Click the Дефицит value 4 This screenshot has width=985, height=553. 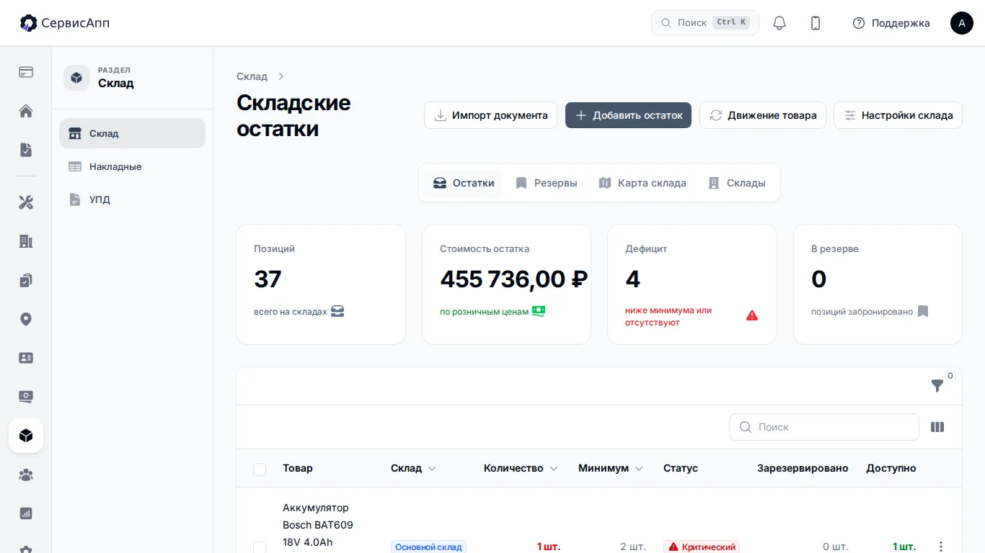point(632,279)
